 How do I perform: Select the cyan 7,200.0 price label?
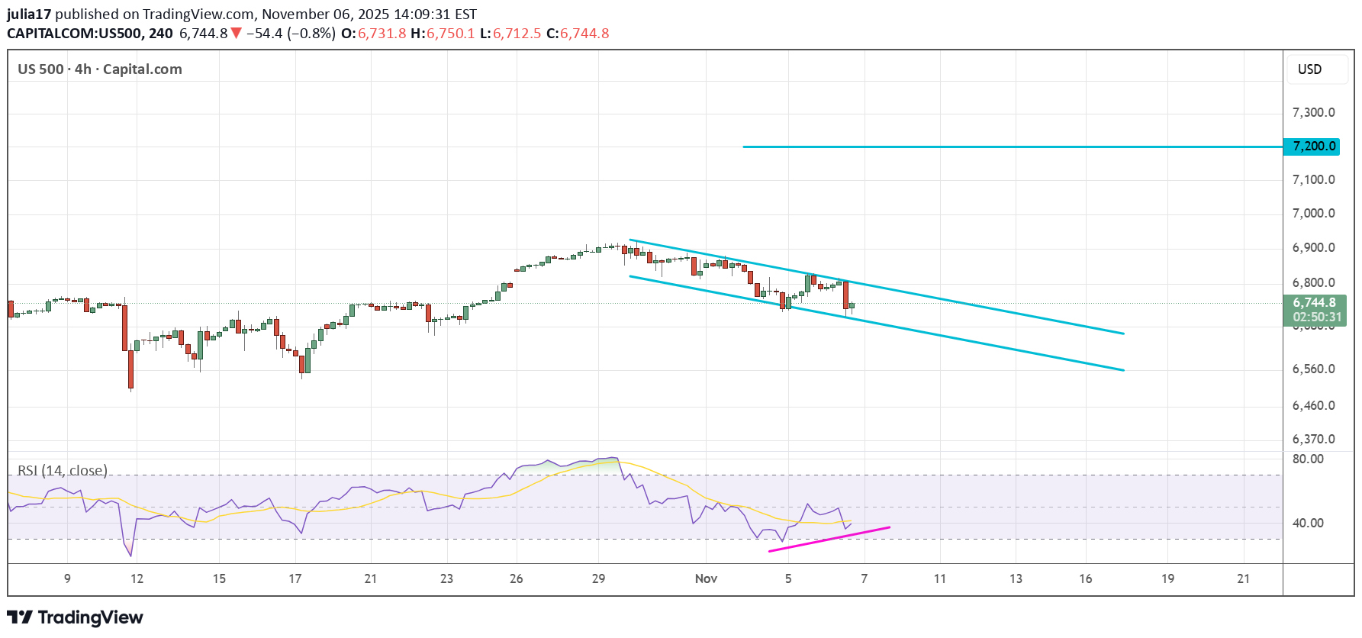pos(1312,147)
